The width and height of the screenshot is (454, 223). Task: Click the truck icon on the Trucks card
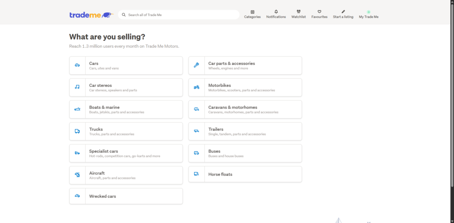tap(77, 131)
